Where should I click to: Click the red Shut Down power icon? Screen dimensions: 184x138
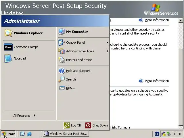[88, 125]
